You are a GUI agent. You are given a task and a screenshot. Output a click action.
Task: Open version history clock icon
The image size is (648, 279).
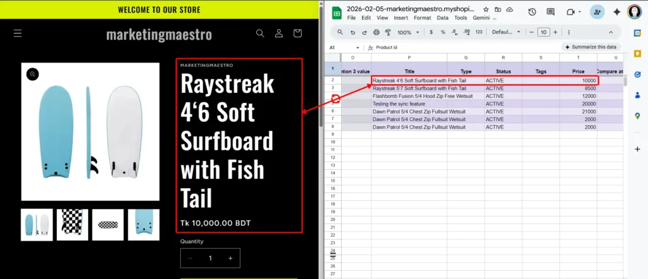(532, 12)
